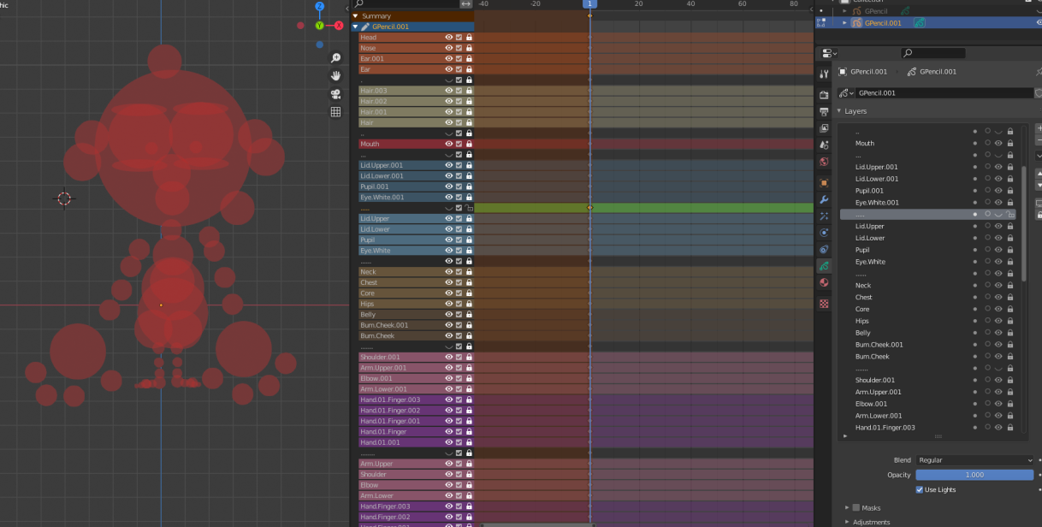Click the blue Z axis gizmo ball
The height and width of the screenshot is (527, 1042).
pyautogui.click(x=320, y=7)
